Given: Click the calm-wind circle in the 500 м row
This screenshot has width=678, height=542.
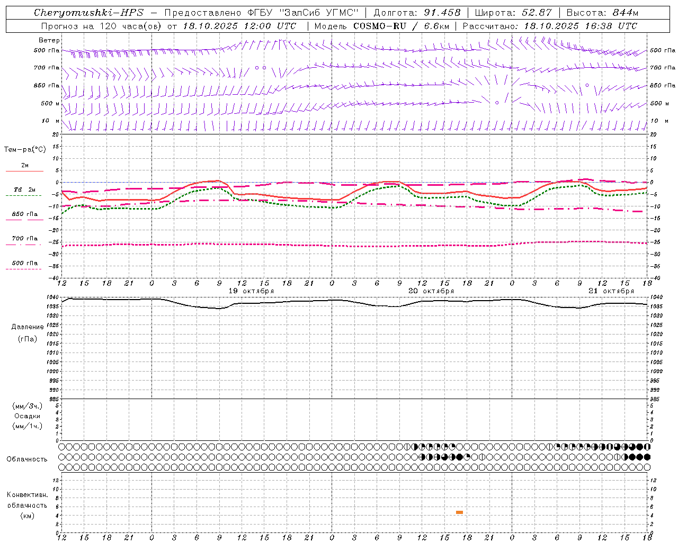Looking at the screenshot, I should click(x=497, y=103).
